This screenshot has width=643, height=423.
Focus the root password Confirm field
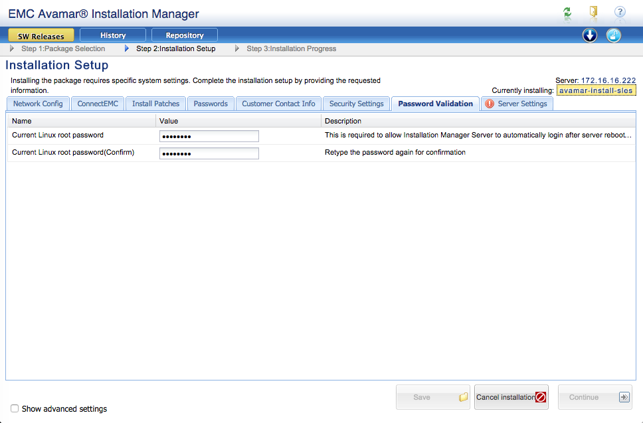209,153
